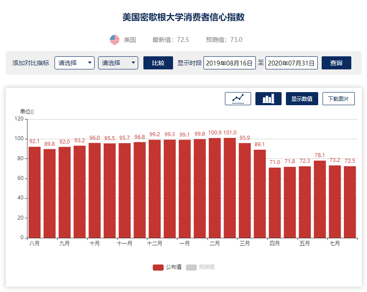Click the 七月 axis label
Image resolution: width=367 pixels, height=292 pixels.
335,244
